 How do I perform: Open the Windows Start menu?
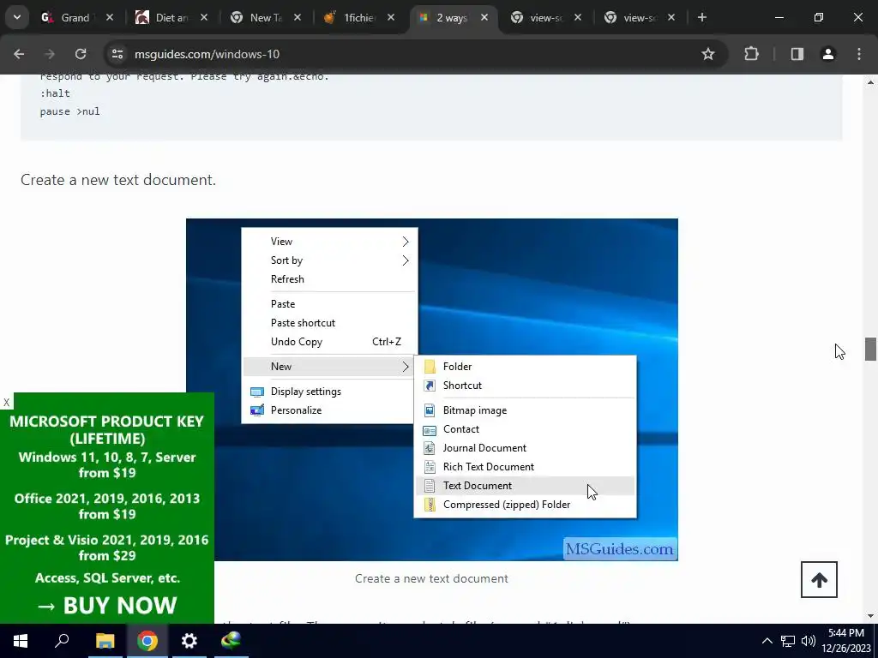click(x=21, y=641)
